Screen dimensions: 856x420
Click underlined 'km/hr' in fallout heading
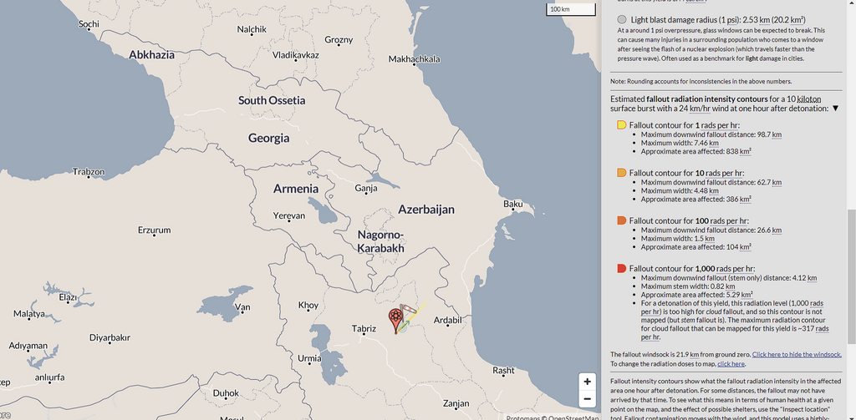click(701, 109)
